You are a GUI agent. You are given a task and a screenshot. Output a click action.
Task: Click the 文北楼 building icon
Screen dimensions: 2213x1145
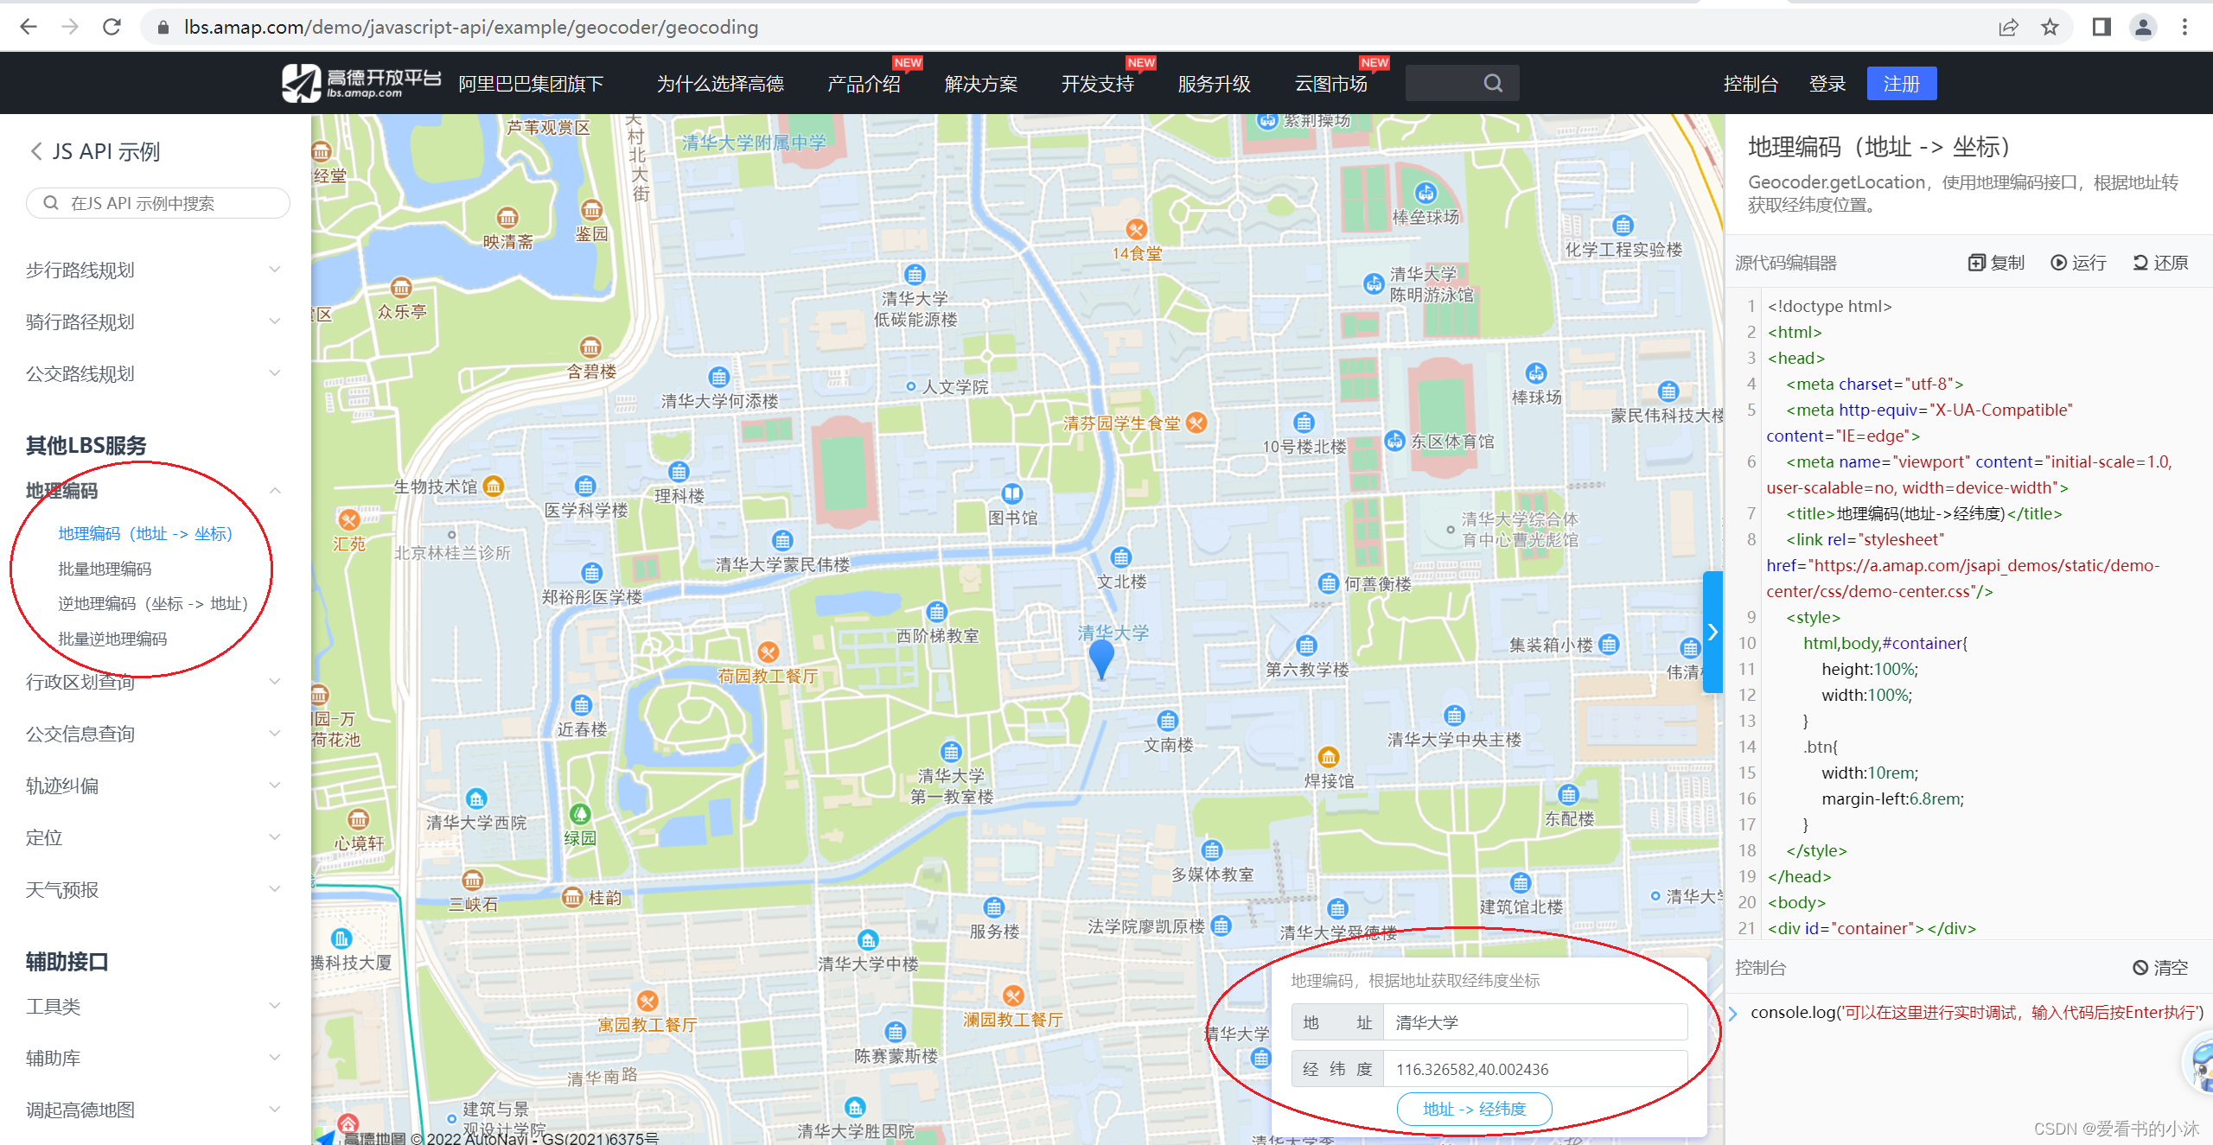click(x=1121, y=557)
